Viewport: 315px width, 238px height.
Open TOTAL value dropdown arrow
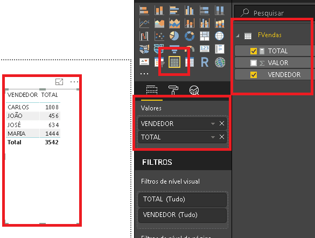coord(213,137)
